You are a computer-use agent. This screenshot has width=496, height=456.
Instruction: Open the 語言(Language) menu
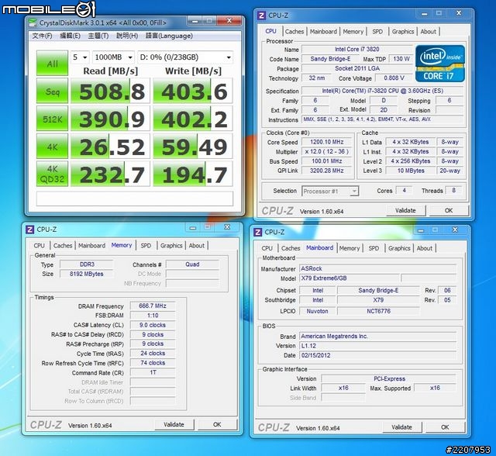[x=169, y=36]
